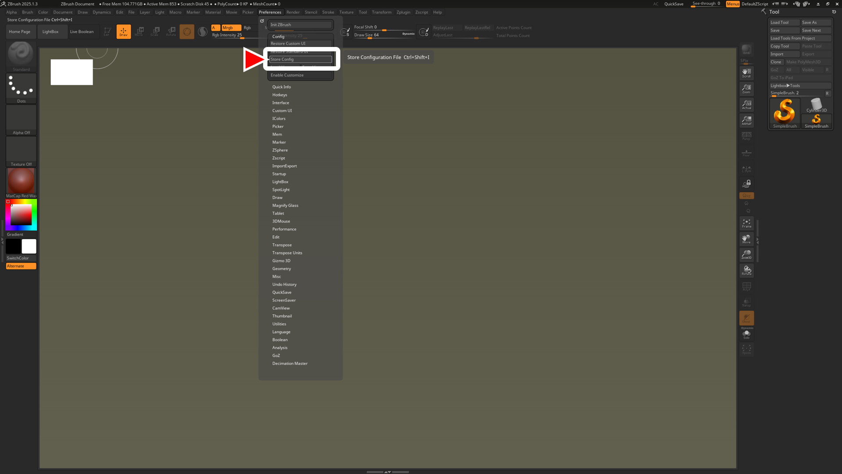Screen dimensions: 842x474
Task: Click the Home Page button
Action: pyautogui.click(x=20, y=32)
